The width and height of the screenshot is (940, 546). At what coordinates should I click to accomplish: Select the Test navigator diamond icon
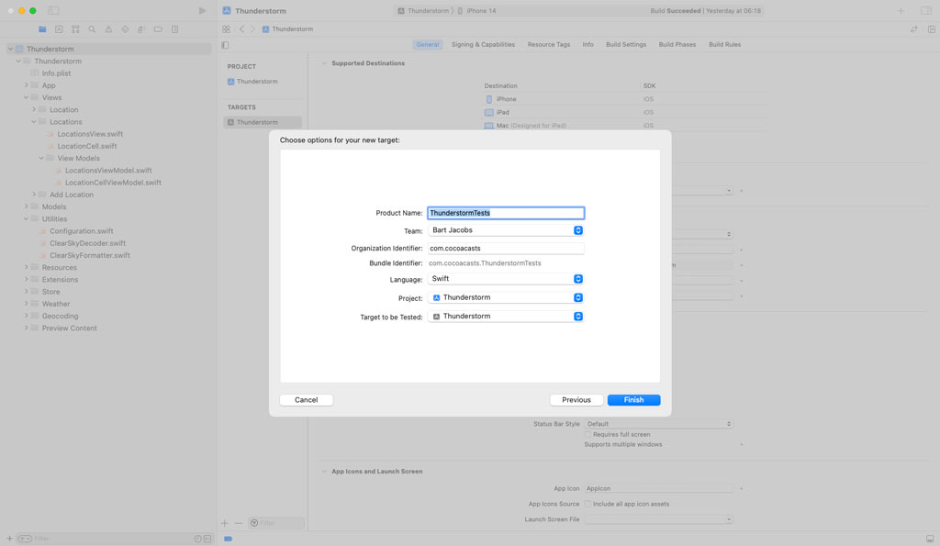coord(126,28)
